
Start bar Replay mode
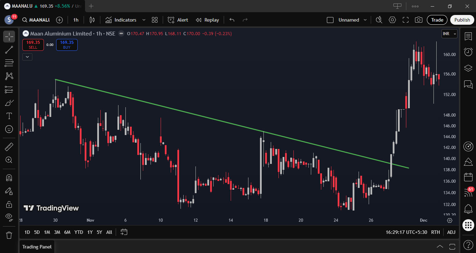click(207, 20)
